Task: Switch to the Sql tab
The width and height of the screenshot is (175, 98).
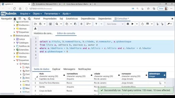Action: [x=61, y=19]
